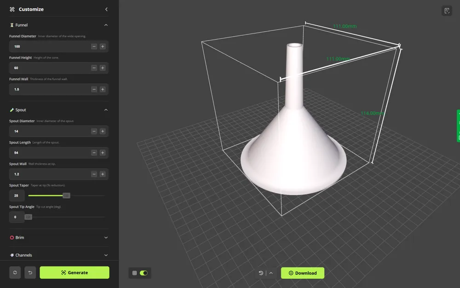Click the reset parameters icon beside Generate
This screenshot has width=460, height=288.
[15, 272]
